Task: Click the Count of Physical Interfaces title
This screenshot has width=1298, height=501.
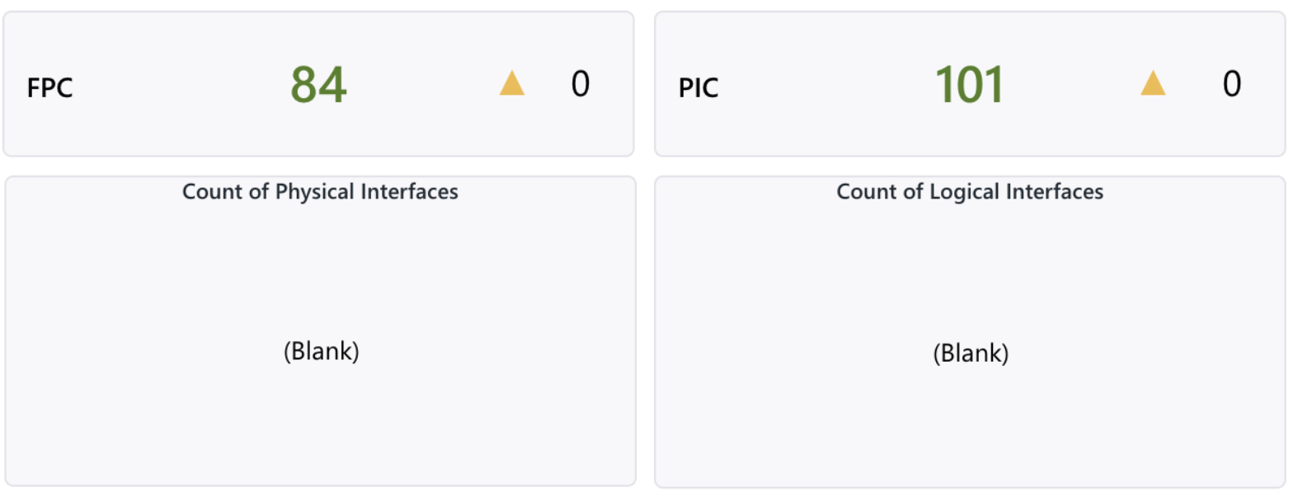Action: click(320, 192)
